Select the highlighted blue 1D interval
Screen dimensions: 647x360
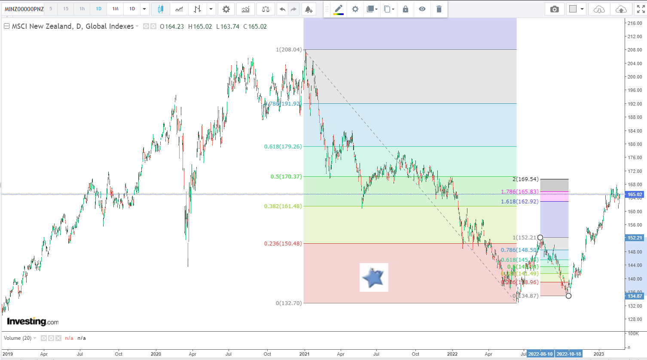99,9
